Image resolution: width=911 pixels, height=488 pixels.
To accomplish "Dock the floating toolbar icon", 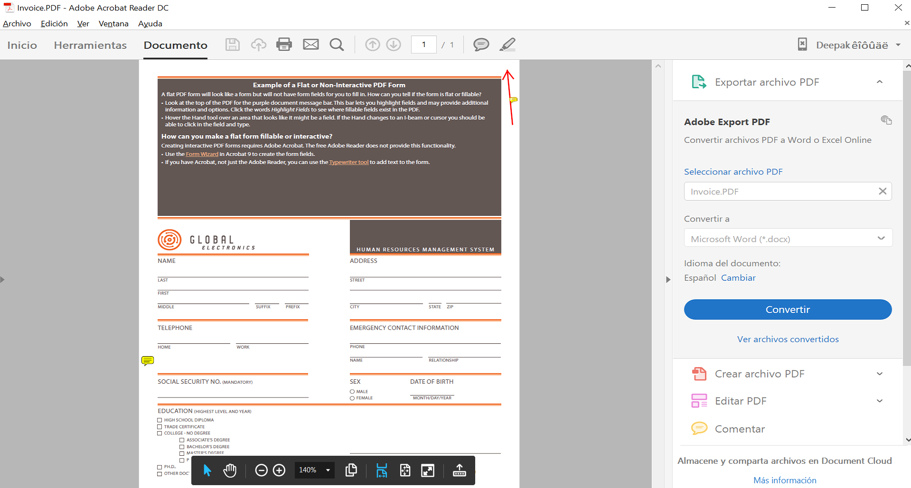I will coord(459,470).
